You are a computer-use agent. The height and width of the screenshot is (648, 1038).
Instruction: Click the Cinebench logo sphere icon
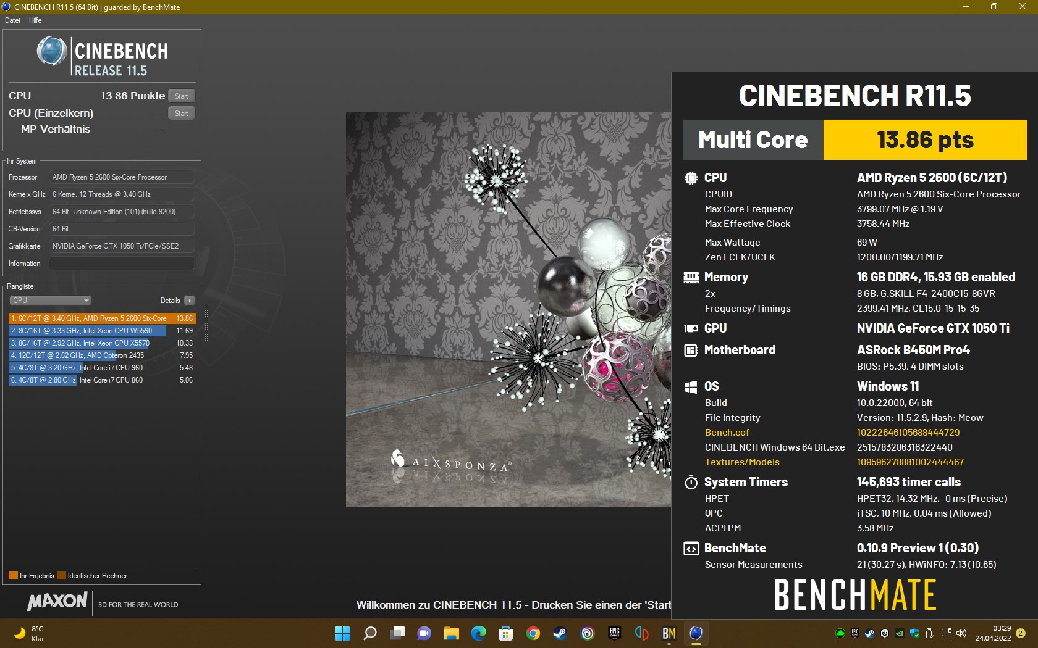[52, 51]
